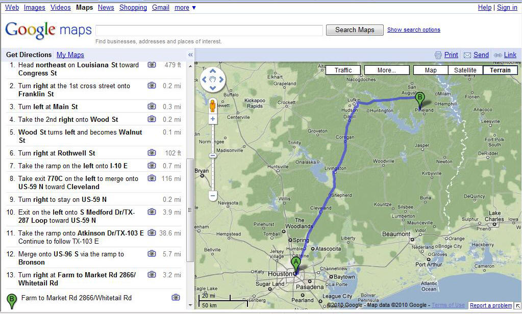Zoom in with the plus button
Viewport: 522px width, 314px height.
(x=213, y=119)
